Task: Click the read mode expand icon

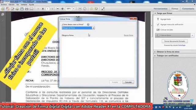Action: pyautogui.click(x=103, y=9)
